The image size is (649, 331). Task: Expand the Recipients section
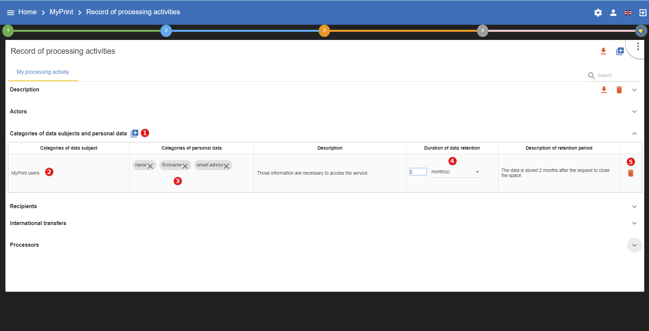coord(634,207)
